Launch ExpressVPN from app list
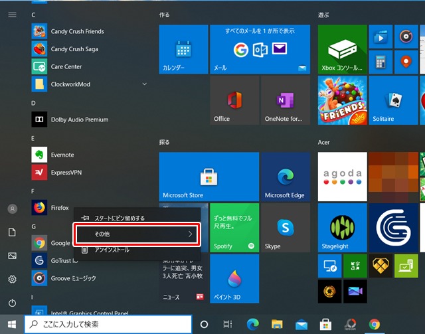Image resolution: width=425 pixels, height=334 pixels. (x=90, y=173)
